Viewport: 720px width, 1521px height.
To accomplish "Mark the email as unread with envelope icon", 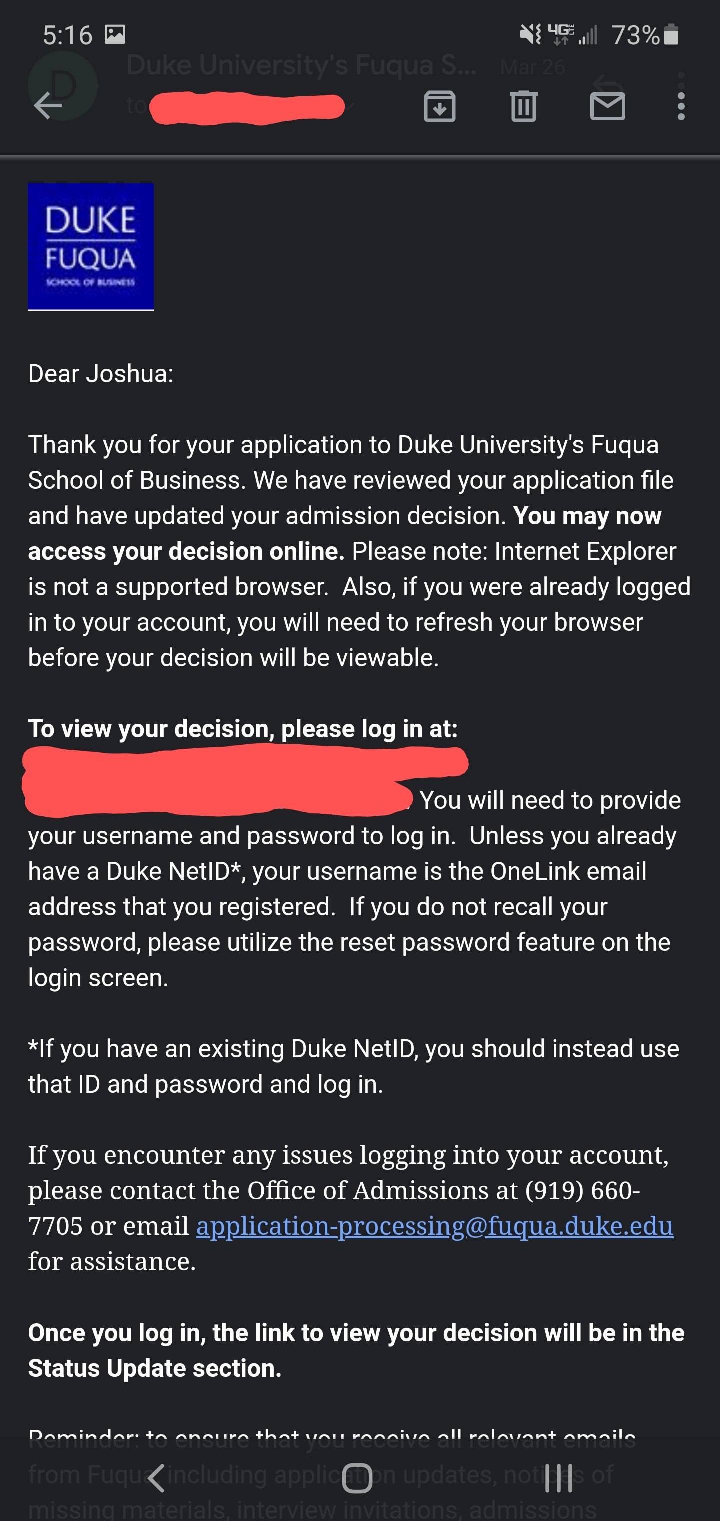I will click(x=608, y=106).
